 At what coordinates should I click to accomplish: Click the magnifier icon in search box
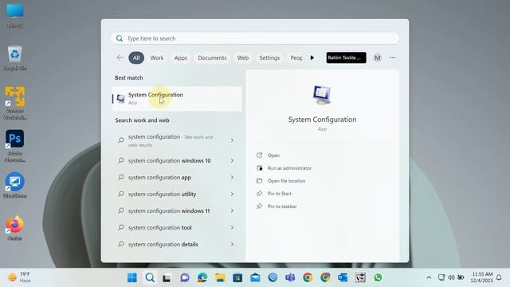[120, 38]
